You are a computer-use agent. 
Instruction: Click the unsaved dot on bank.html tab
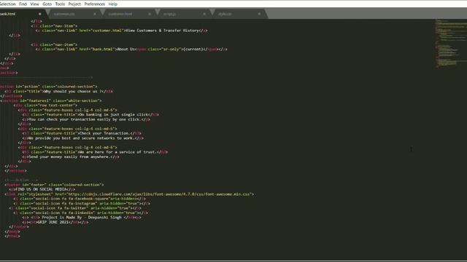[x=39, y=14]
